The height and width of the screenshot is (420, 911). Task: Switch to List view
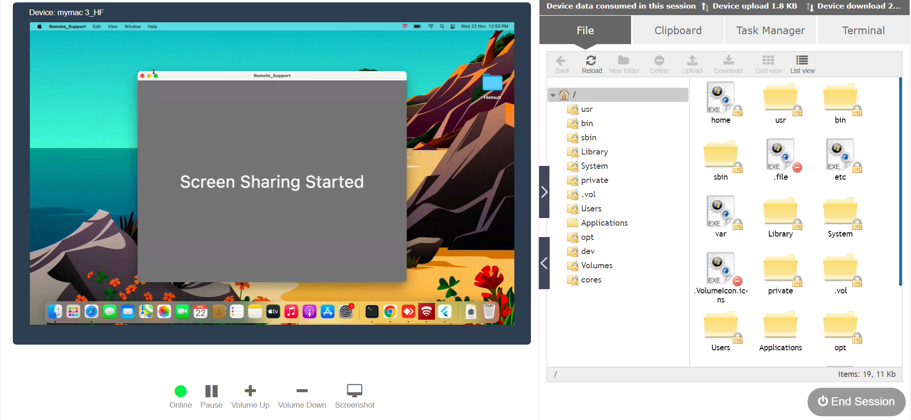pyautogui.click(x=802, y=61)
